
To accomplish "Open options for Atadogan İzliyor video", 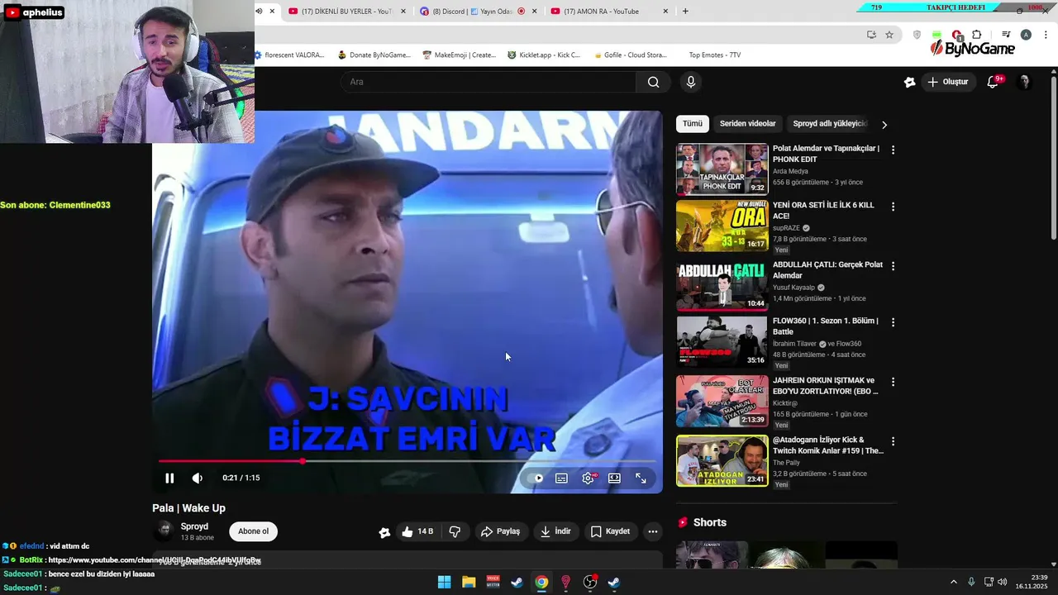I will pos(893,441).
